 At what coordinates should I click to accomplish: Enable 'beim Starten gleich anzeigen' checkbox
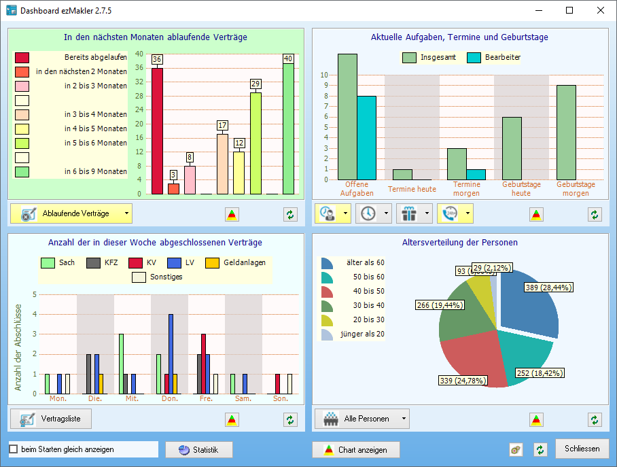click(14, 449)
